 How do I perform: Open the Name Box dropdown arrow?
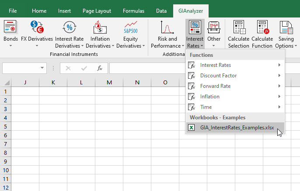[42, 68]
